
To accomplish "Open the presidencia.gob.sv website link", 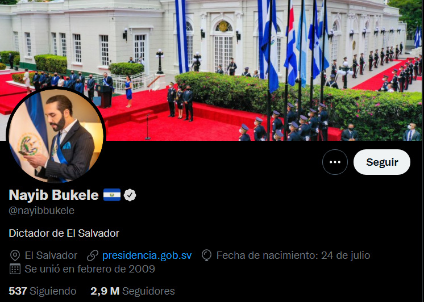I will click(x=147, y=255).
